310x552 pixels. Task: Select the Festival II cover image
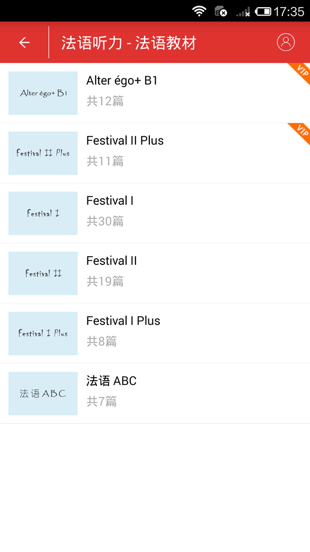click(x=43, y=273)
